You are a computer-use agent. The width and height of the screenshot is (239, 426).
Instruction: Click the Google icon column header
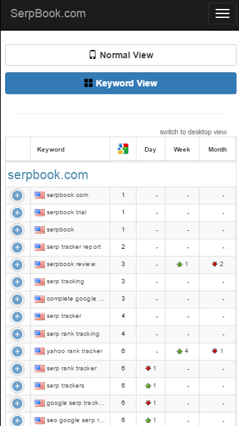(123, 149)
